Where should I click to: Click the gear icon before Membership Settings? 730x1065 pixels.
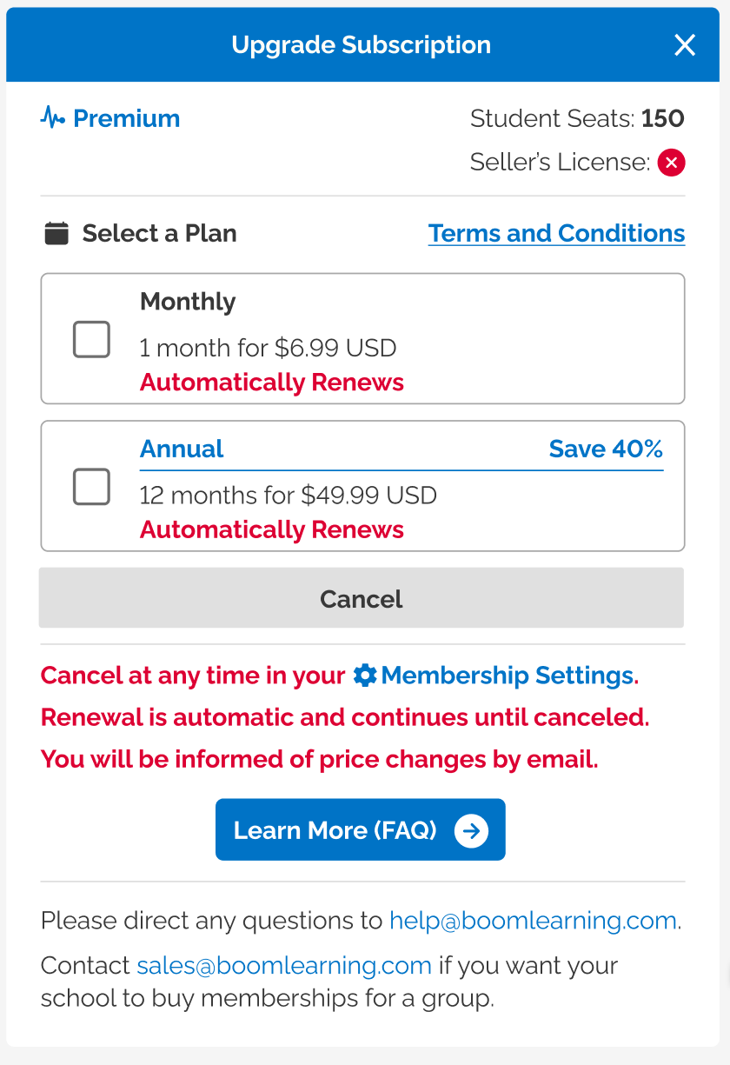[x=365, y=676]
